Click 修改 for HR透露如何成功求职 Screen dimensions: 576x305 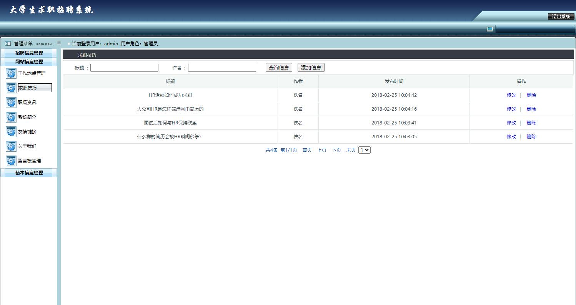click(x=511, y=95)
